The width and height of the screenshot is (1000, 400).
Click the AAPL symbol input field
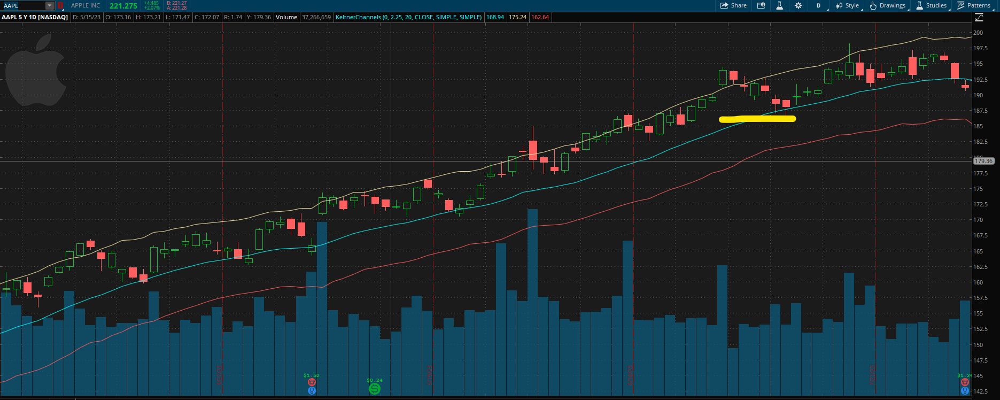click(x=22, y=5)
